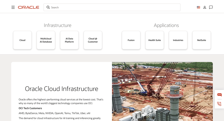Viewport: 224px width, 121px height.
Task: Open the hamburger navigation menu
Action: [13, 7]
